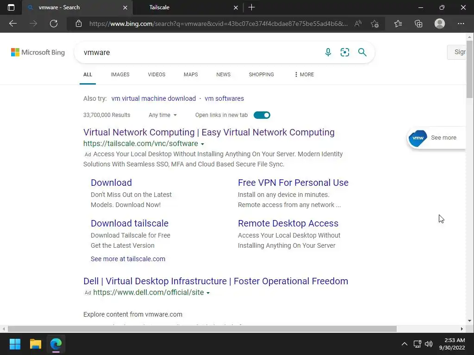Screen dimensions: 474x355
Task: Launch File Explorer from taskbar
Action: click(x=35, y=344)
